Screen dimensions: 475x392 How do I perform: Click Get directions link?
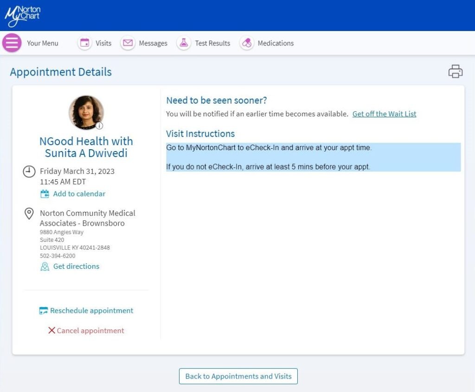pos(77,266)
